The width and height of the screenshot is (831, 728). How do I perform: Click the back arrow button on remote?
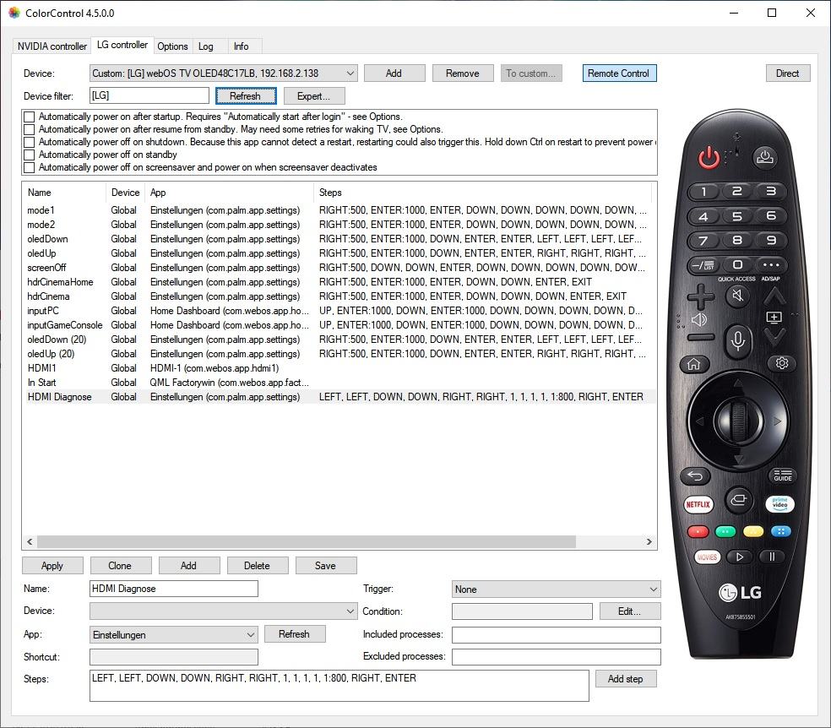pyautogui.click(x=695, y=475)
